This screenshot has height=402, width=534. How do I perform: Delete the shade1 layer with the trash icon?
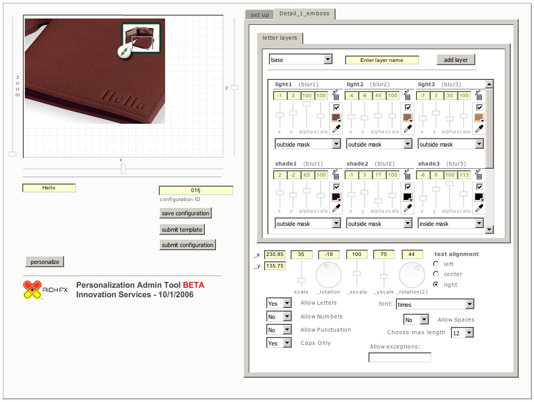coord(336,174)
